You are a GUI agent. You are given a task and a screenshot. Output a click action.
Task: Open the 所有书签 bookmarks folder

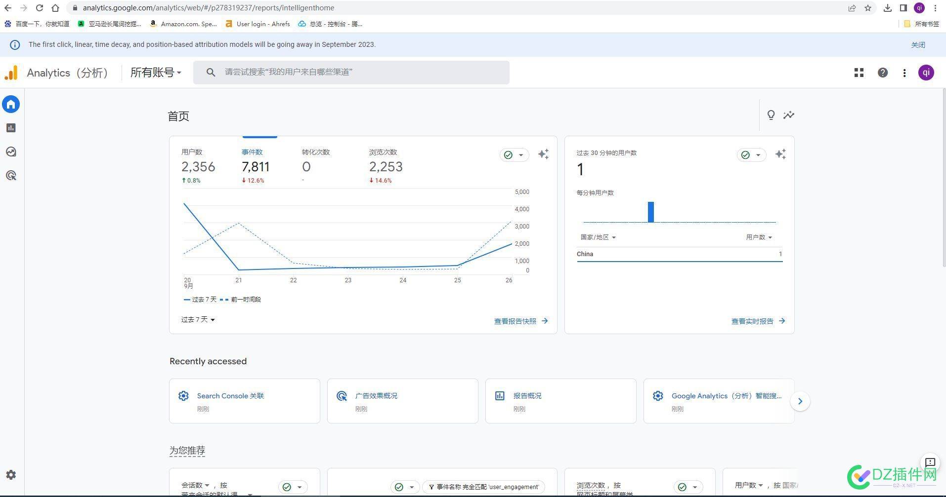pyautogui.click(x=921, y=24)
